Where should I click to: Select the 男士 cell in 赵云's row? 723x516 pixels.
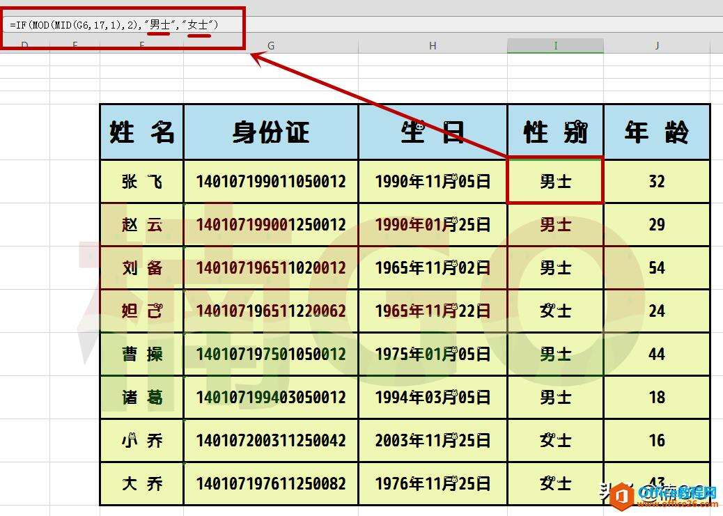(555, 224)
